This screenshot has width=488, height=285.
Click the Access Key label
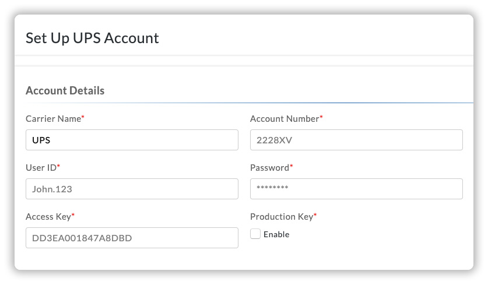(50, 217)
